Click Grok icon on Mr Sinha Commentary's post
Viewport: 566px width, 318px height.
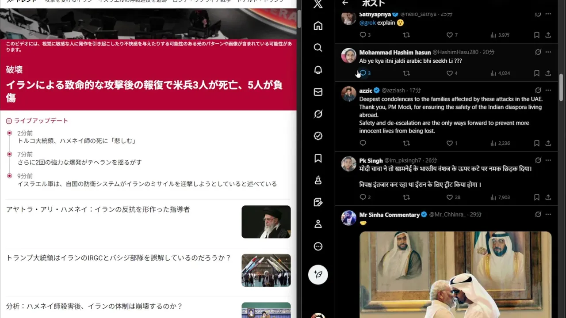coord(538,214)
